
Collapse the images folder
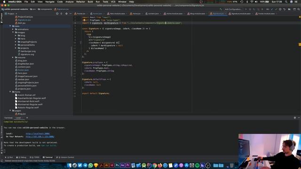(x=13, y=32)
